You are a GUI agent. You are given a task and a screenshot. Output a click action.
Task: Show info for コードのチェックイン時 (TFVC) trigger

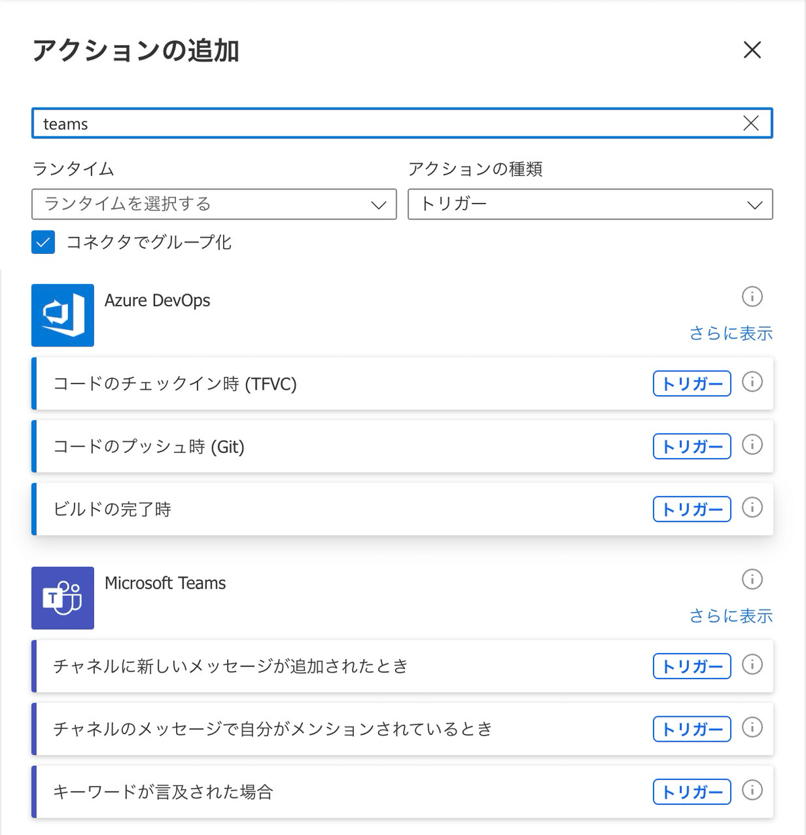[752, 382]
